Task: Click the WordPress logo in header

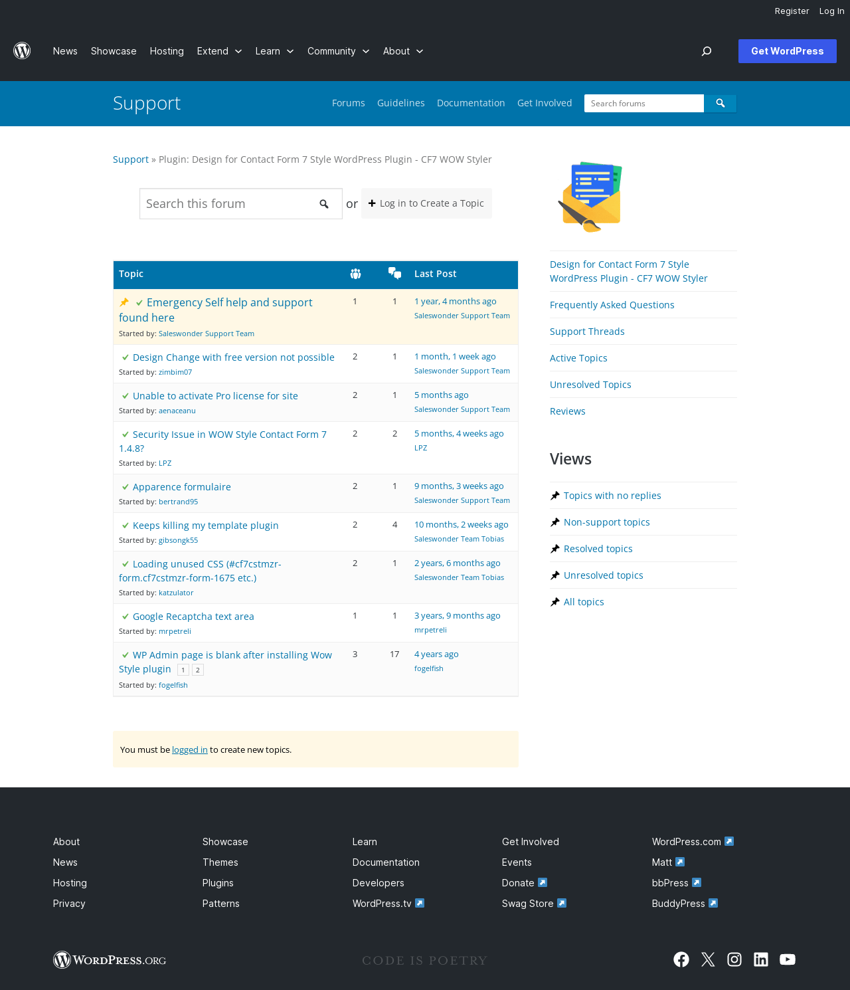Action: 22,51
